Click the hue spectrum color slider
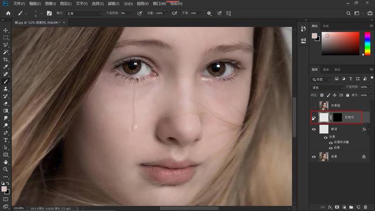 point(367,44)
